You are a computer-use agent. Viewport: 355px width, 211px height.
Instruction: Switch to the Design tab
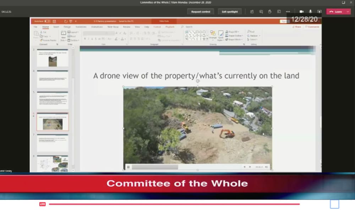67,27
